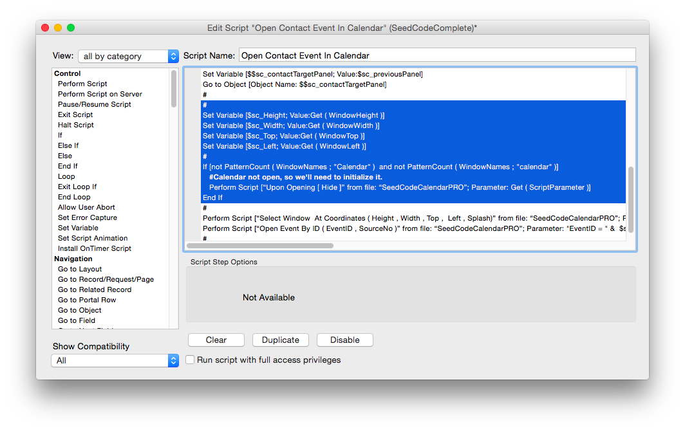685x431 pixels.
Task: Select Install OnTimer Script step
Action: coord(95,248)
